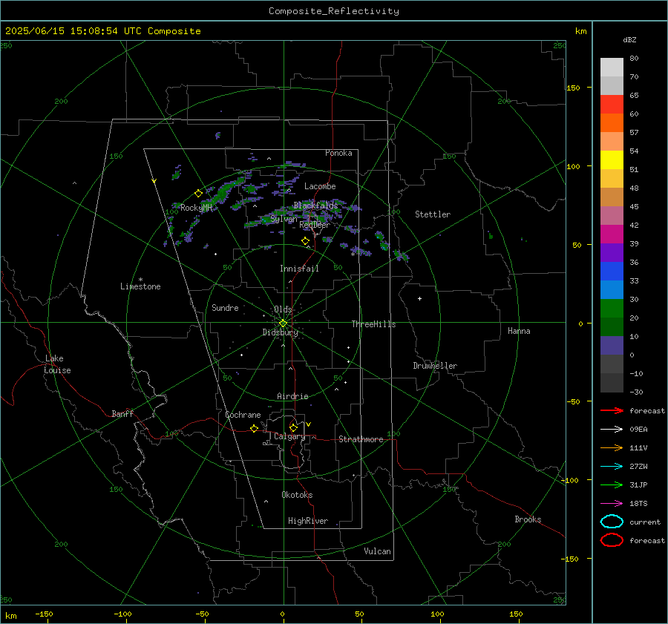Screen dimensions: 668x624
Task: Select the pink 42-45 dBZ swatch
Action: [612, 216]
